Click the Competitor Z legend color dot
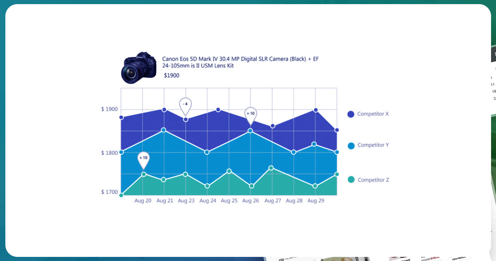The width and height of the screenshot is (496, 261). [x=351, y=179]
